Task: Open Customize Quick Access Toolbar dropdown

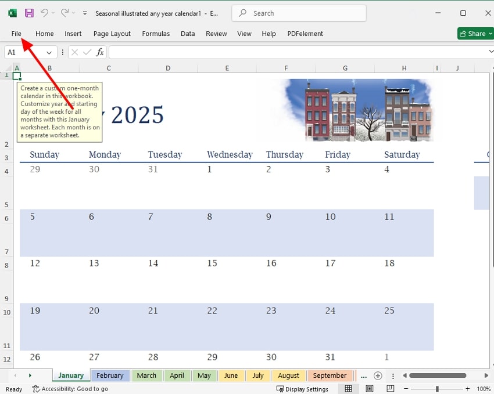Action: click(x=85, y=13)
